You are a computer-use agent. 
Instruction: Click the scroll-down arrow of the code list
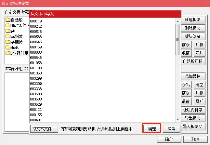177,119
